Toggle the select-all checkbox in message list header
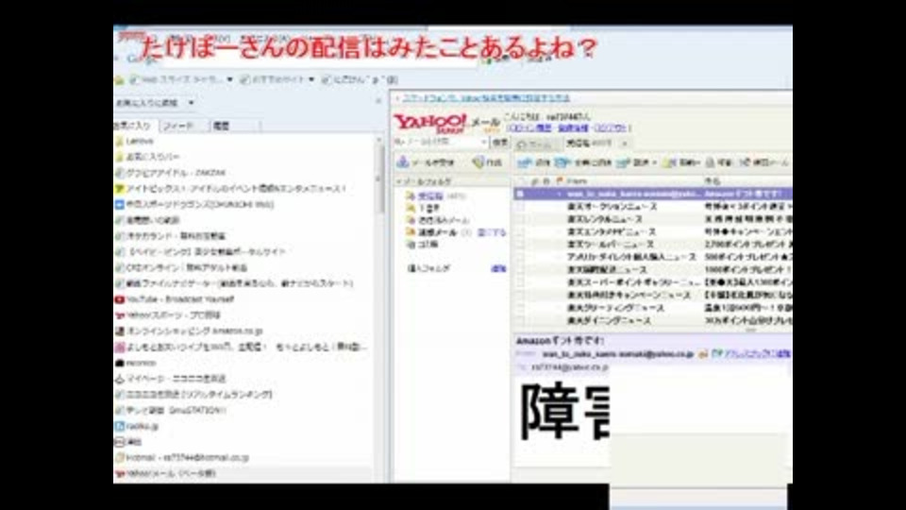Screen dimensions: 906x510 point(521,181)
